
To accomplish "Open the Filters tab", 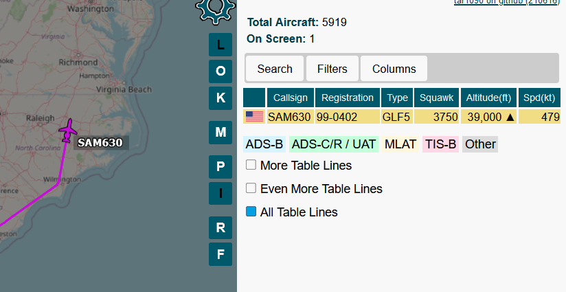I will 332,69.
